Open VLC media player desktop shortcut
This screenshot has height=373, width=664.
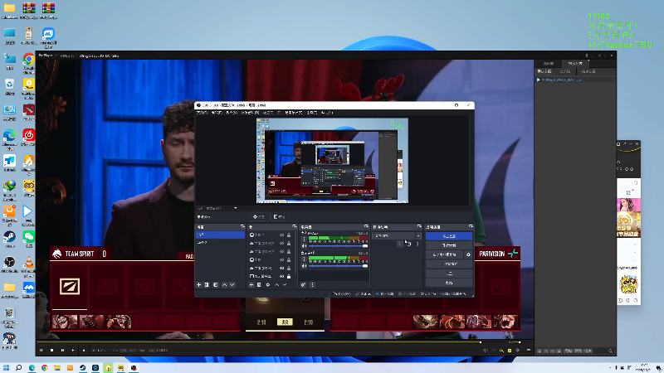28,264
